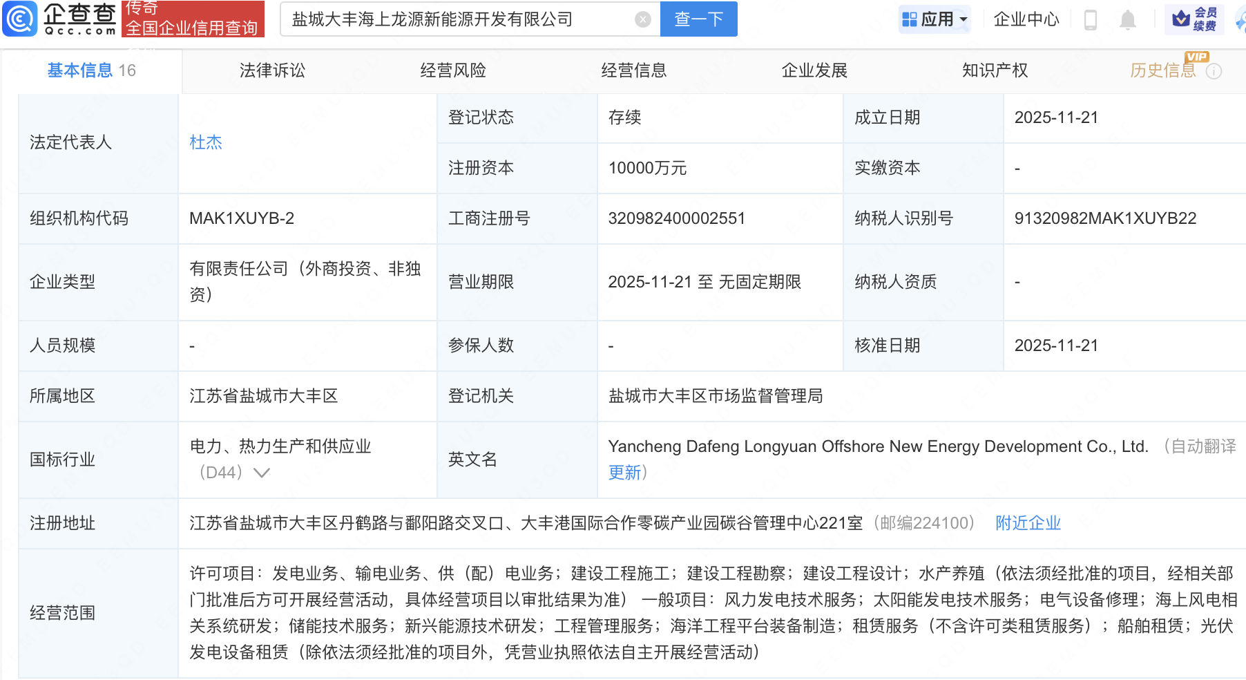Screen dimensions: 1246x680
Task: Click 附近企业 link after the address
Action: pos(1028,523)
